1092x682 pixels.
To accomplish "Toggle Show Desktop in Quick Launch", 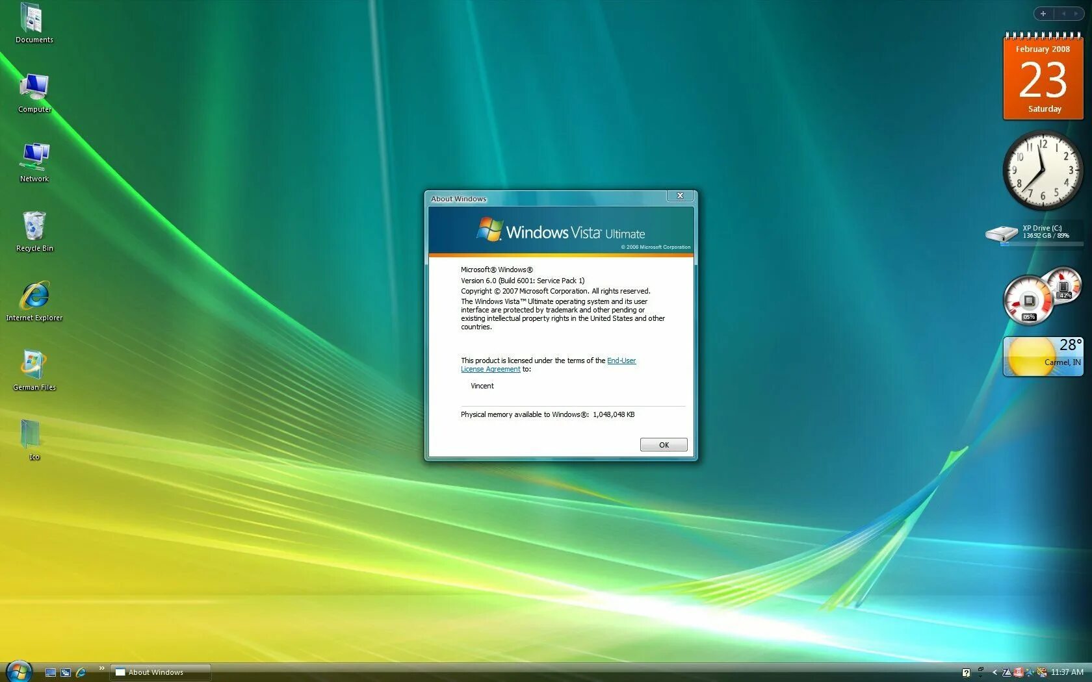I will coord(51,672).
